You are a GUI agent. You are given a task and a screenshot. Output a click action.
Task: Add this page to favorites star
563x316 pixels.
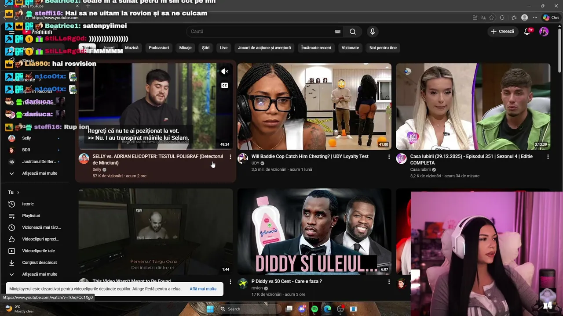pos(491,18)
